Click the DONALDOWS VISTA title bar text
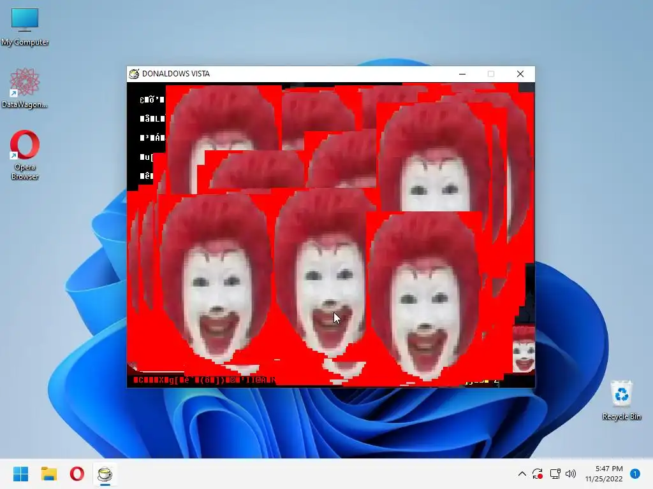Screen dimensions: 653x489 176,74
